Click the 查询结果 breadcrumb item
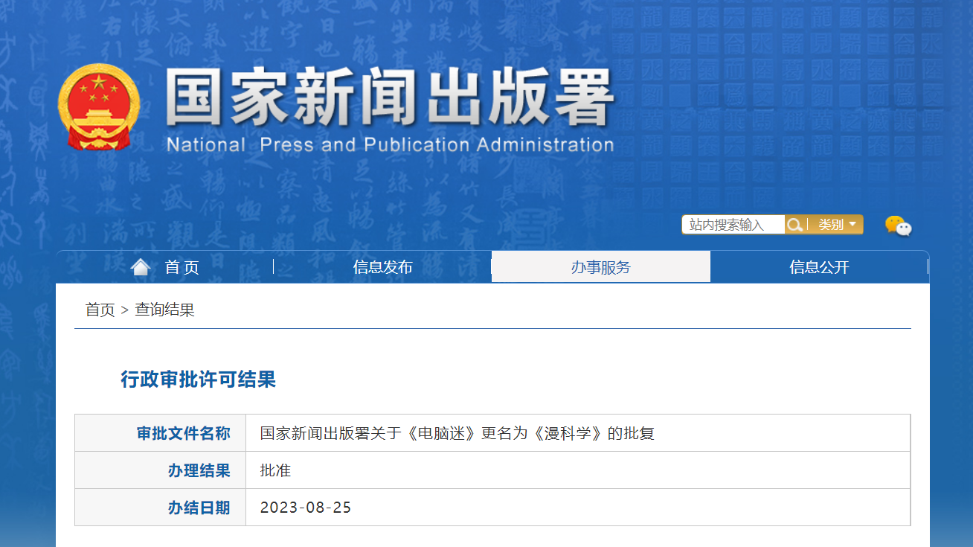The height and width of the screenshot is (547, 973). (164, 310)
